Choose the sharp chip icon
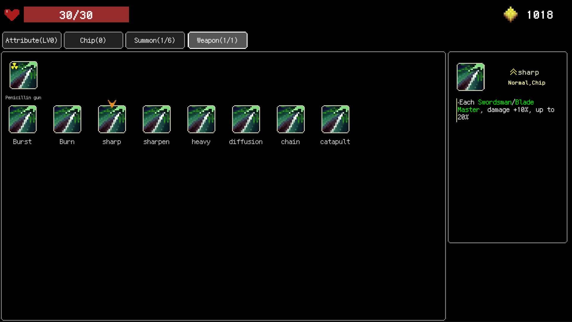The height and width of the screenshot is (322, 572). tap(112, 119)
